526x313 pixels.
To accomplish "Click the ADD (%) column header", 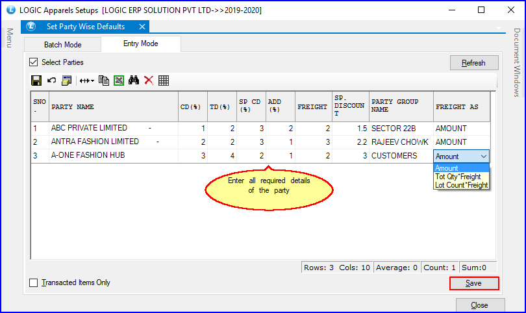I will (x=280, y=106).
